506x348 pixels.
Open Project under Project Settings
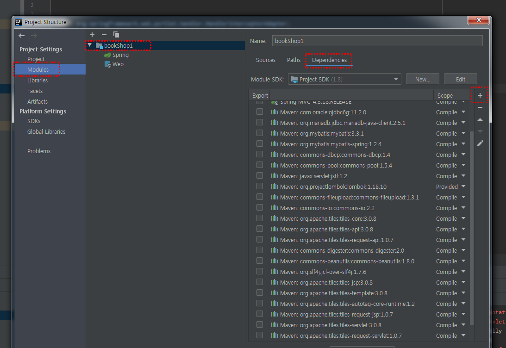coord(36,59)
